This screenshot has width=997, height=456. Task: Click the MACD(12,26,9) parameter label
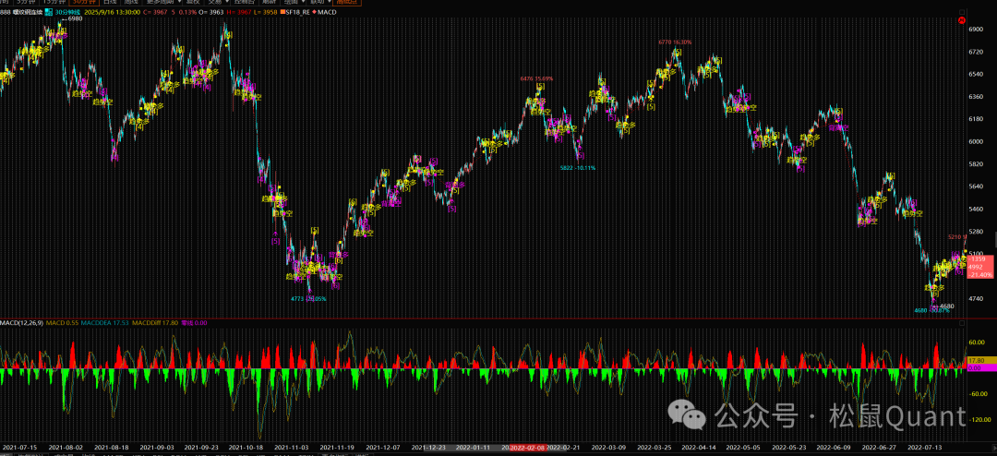point(22,323)
